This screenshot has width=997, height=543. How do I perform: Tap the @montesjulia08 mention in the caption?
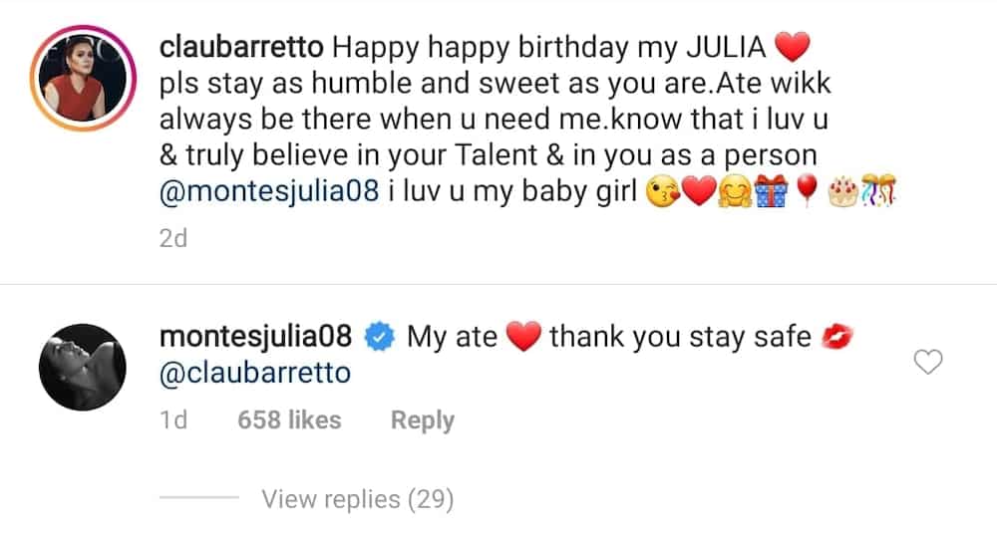(x=269, y=190)
